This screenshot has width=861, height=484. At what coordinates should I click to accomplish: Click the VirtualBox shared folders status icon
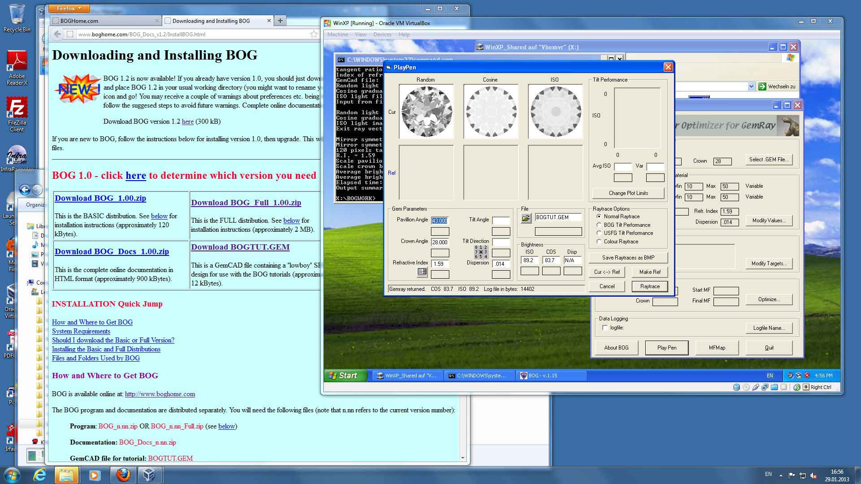(x=774, y=387)
